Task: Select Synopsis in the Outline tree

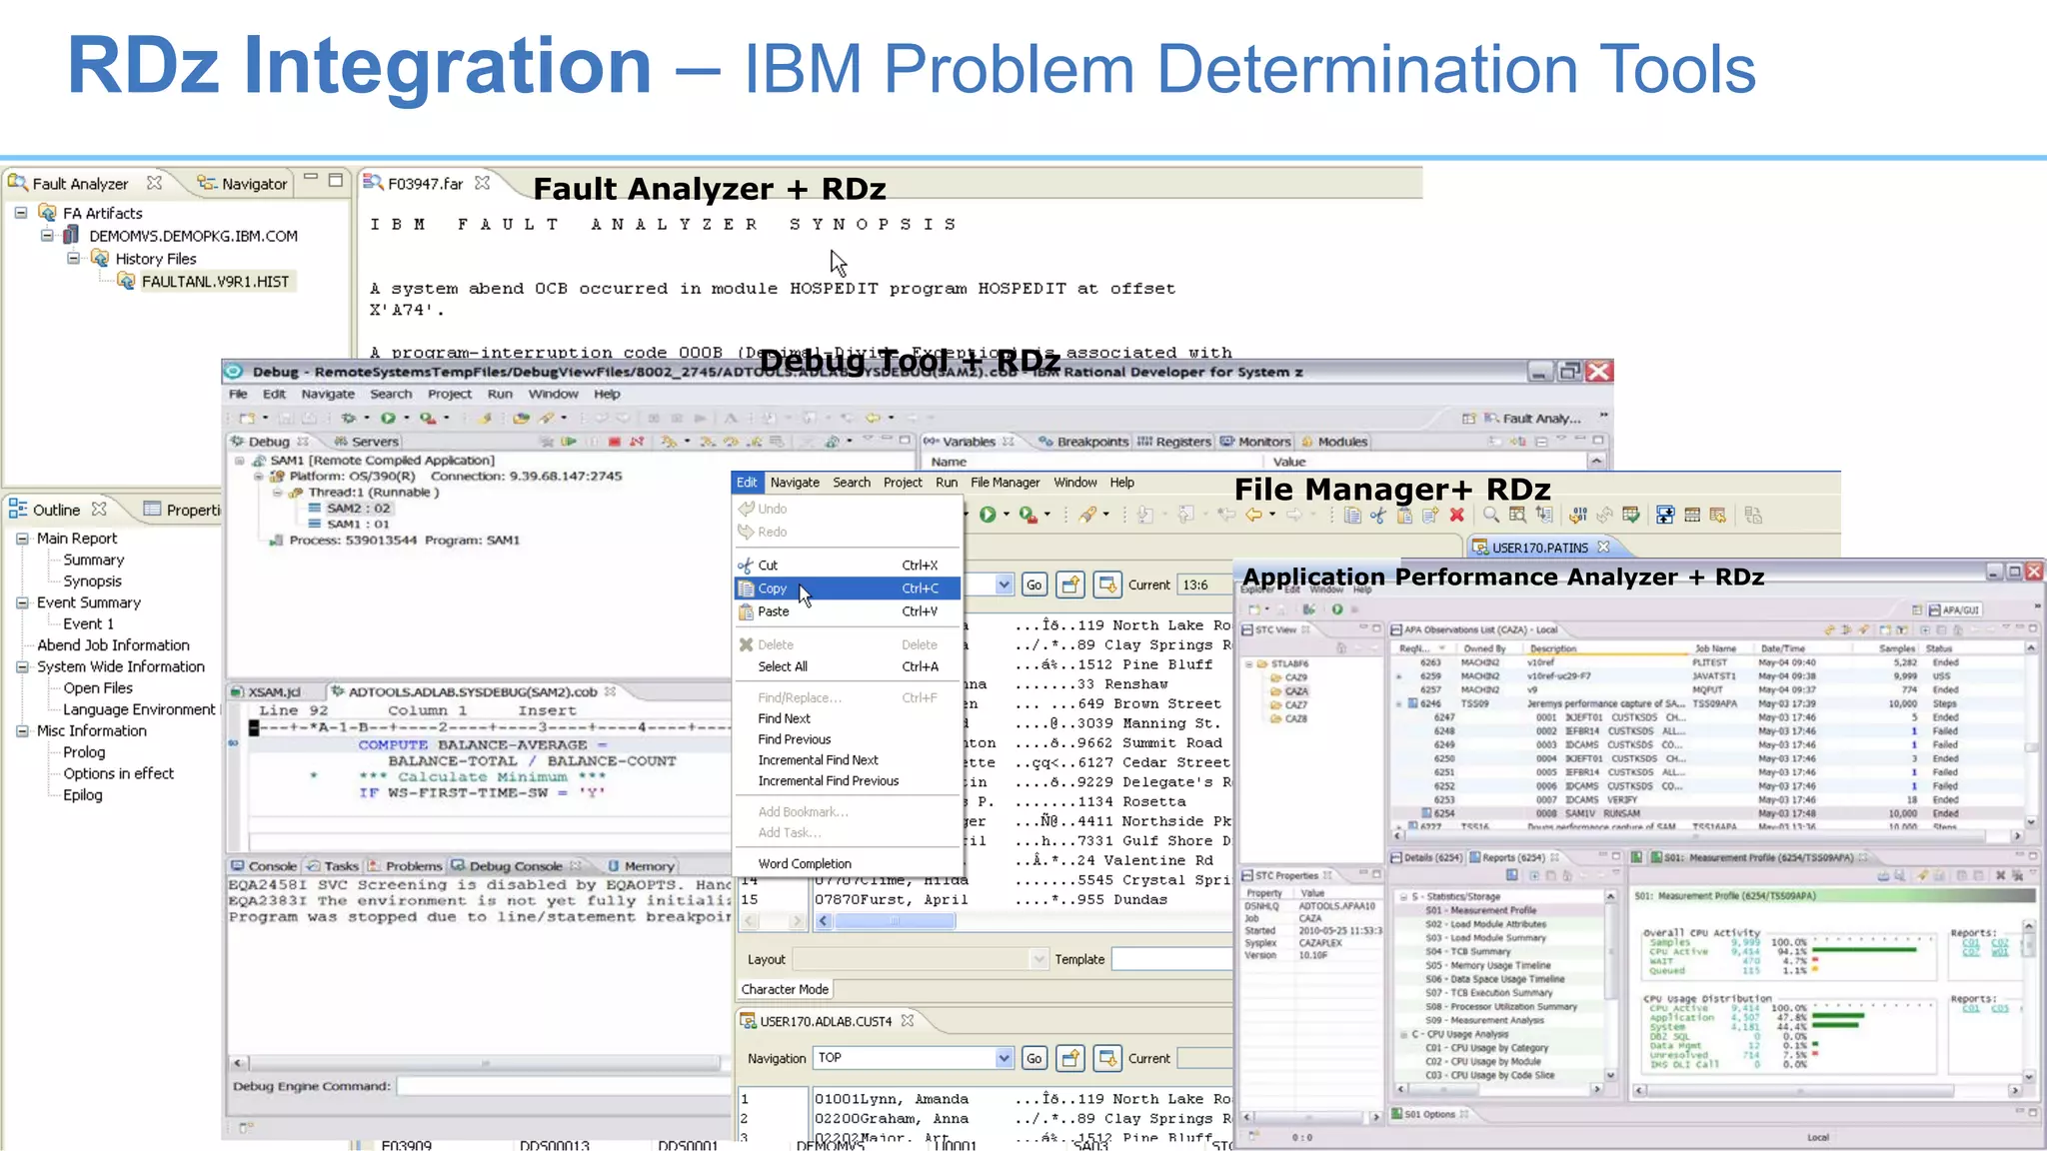Action: (92, 580)
